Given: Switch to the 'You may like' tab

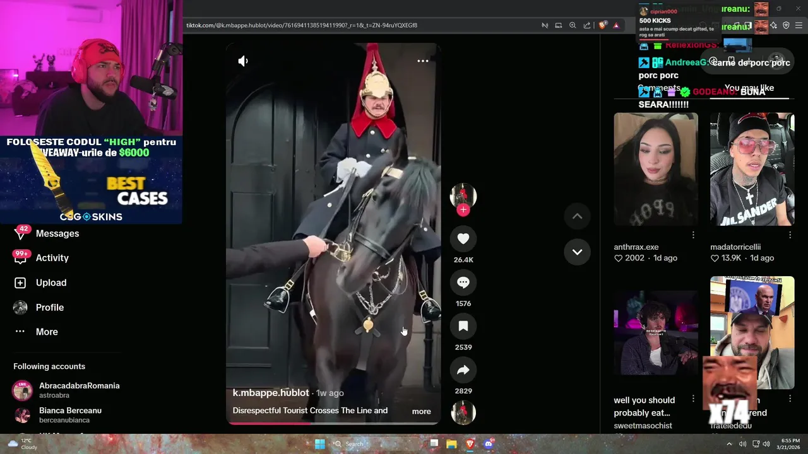Looking at the screenshot, I should (x=749, y=88).
